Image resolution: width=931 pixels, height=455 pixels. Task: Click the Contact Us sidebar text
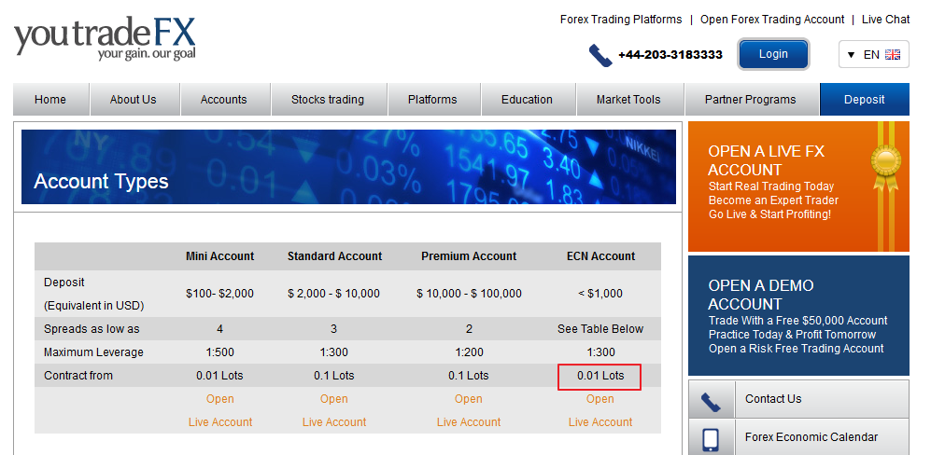pos(774,399)
